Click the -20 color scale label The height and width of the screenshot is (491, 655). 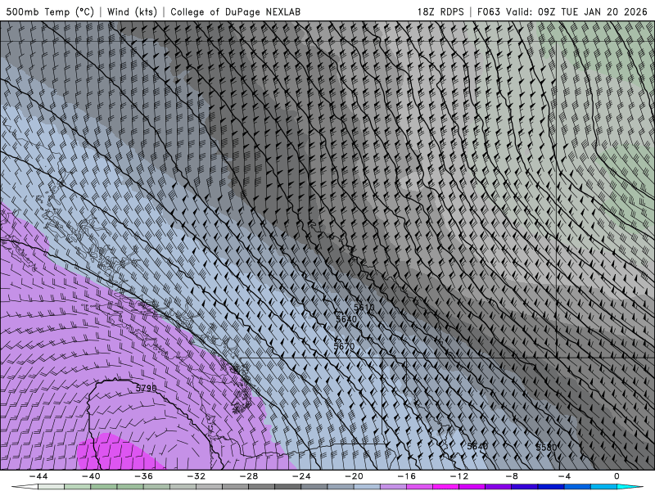pyautogui.click(x=355, y=476)
